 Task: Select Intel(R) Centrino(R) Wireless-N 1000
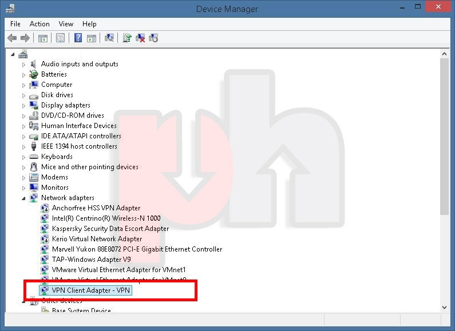click(106, 218)
